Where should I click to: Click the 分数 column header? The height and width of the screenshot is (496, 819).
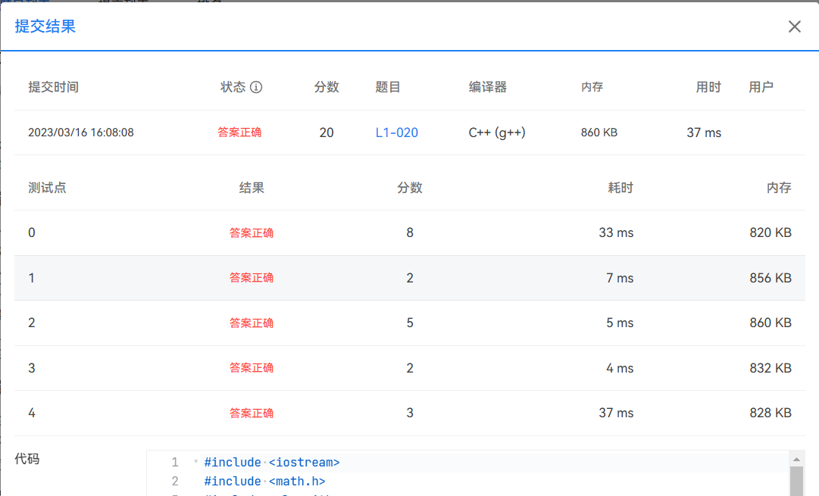click(410, 187)
